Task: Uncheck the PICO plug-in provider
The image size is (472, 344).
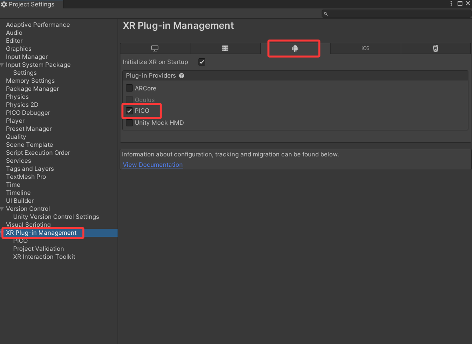Action: (130, 111)
